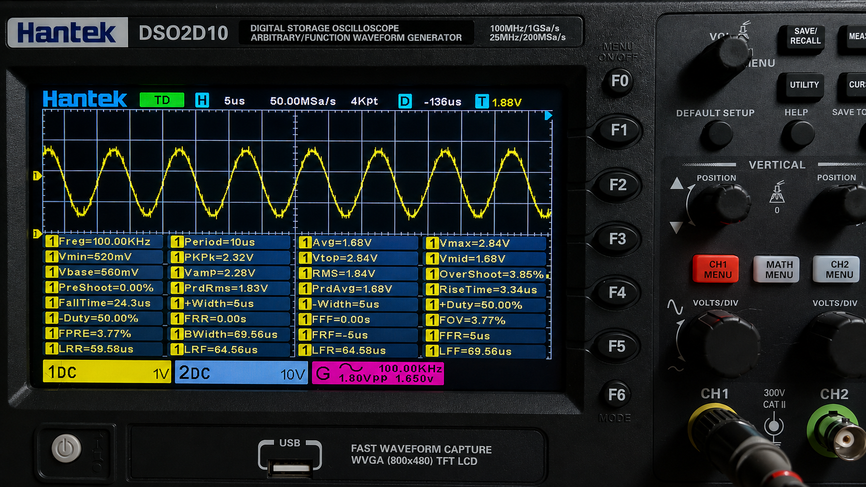Image resolution: width=866 pixels, height=487 pixels.
Task: Push the F2 softkey
Action: (618, 185)
